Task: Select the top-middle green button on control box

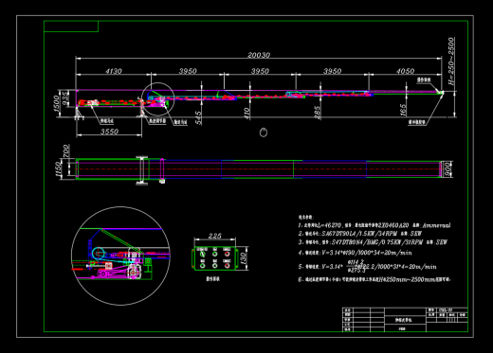Action: [215, 254]
